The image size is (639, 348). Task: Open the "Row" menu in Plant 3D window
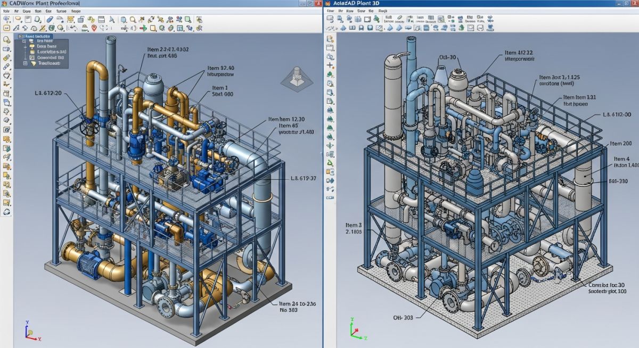350,11
